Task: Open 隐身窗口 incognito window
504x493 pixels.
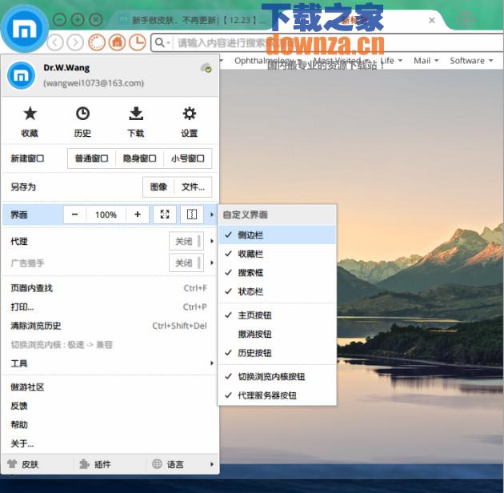Action: coord(139,158)
